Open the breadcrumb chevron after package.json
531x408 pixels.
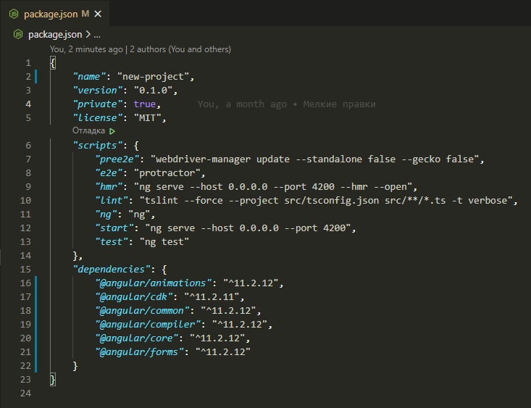pyautogui.click(x=88, y=35)
